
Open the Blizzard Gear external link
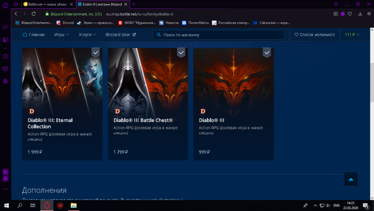pyautogui.click(x=121, y=35)
